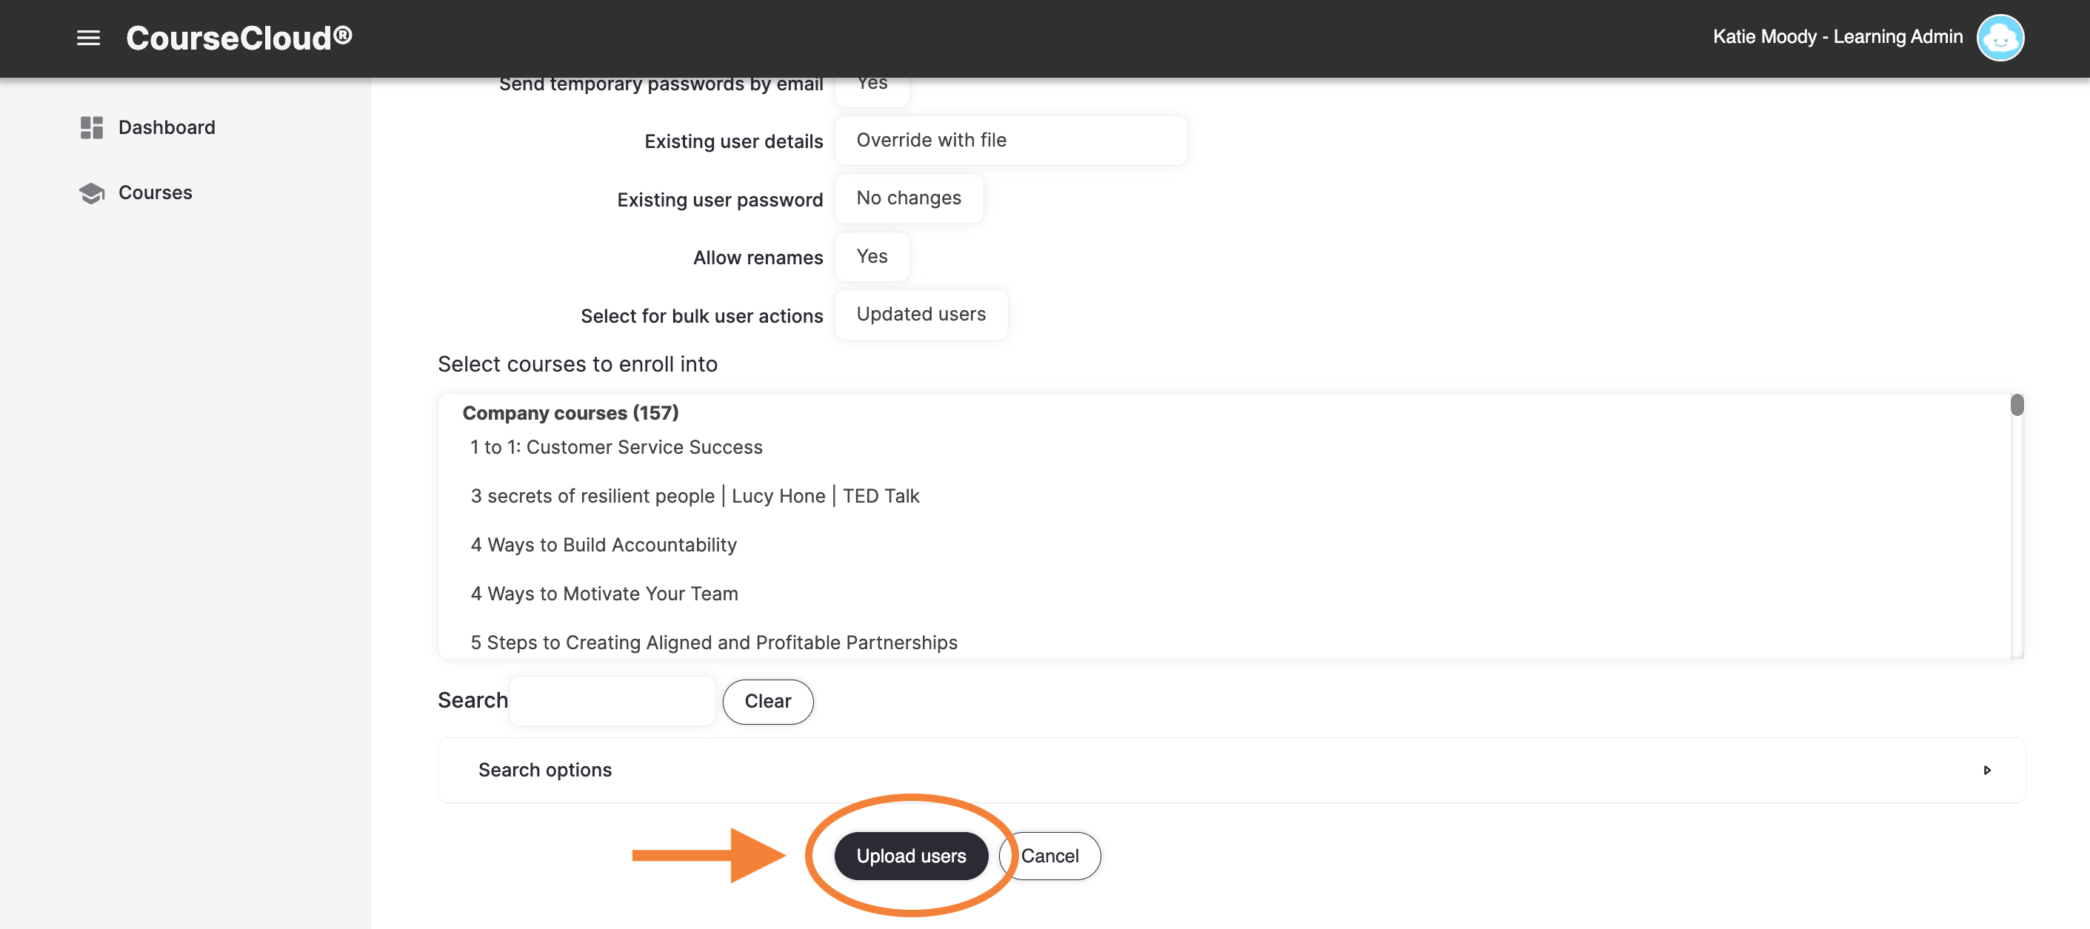Select 3 secrets of resilient people course
Viewport: 2090px width, 929px height.
695,496
